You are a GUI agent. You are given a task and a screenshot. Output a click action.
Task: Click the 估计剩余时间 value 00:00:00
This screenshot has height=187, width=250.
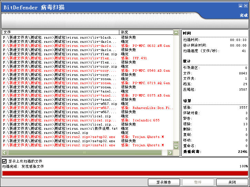coord(238,46)
